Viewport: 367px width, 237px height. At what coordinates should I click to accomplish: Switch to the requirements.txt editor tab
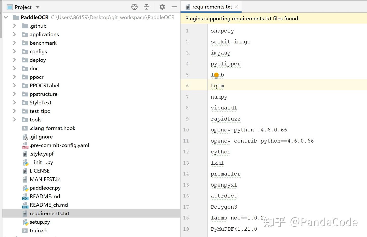(x=212, y=7)
